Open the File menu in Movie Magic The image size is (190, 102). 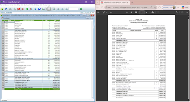click(1, 5)
